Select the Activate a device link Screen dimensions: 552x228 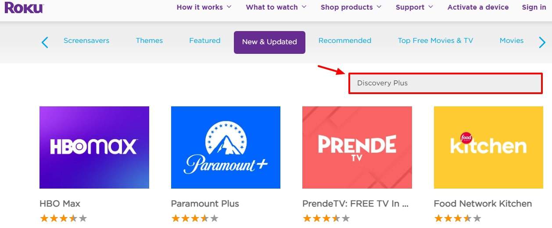click(x=478, y=7)
